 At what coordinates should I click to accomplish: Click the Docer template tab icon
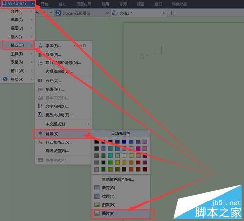[x=58, y=13]
